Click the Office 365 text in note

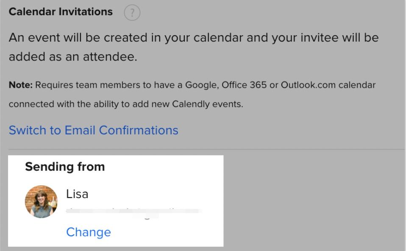point(244,85)
